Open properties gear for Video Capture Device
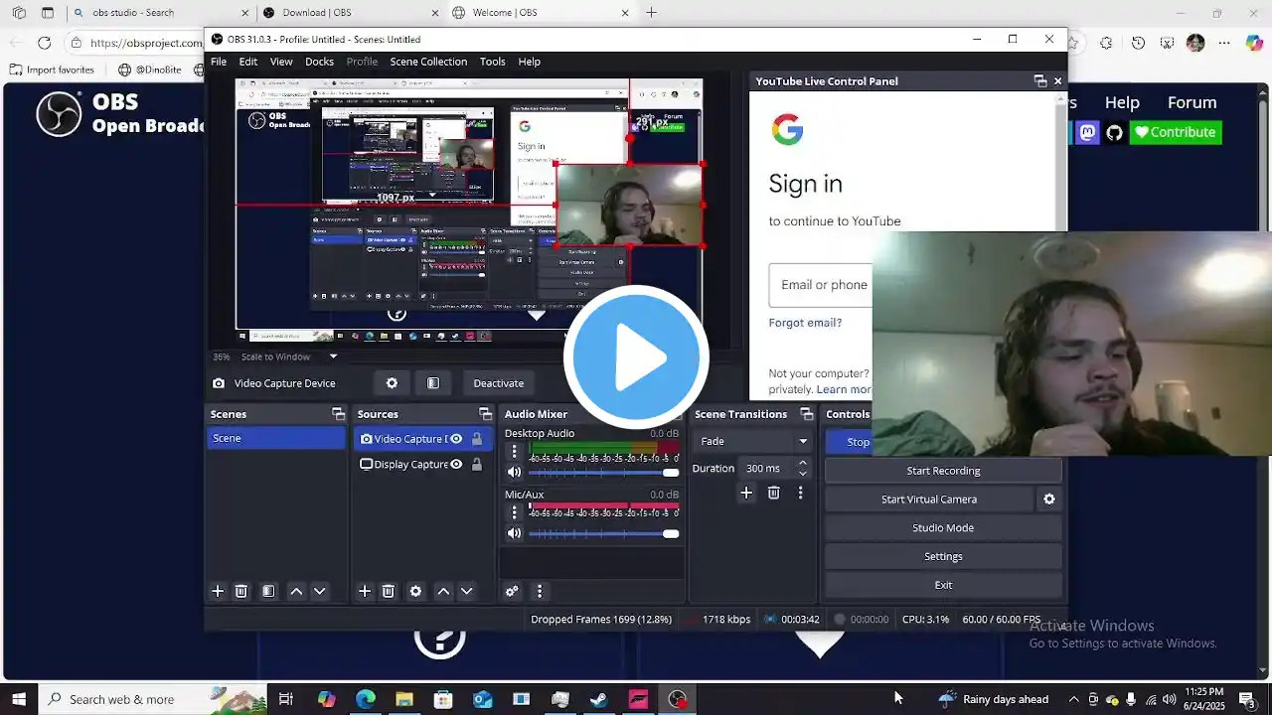Image resolution: width=1272 pixels, height=715 pixels. point(392,383)
